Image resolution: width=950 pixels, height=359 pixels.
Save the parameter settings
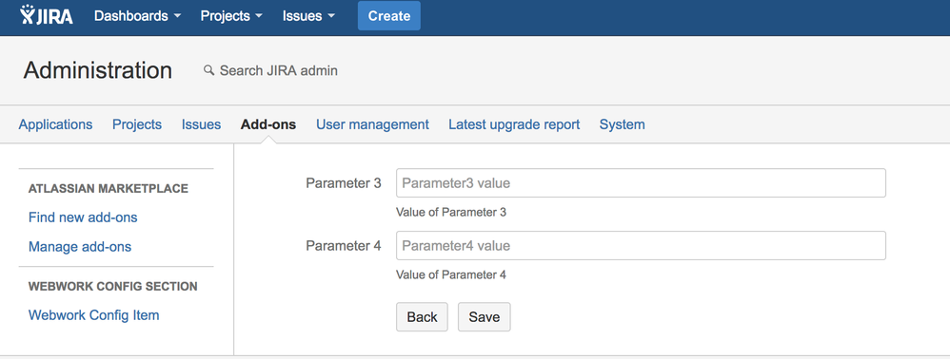[485, 316]
